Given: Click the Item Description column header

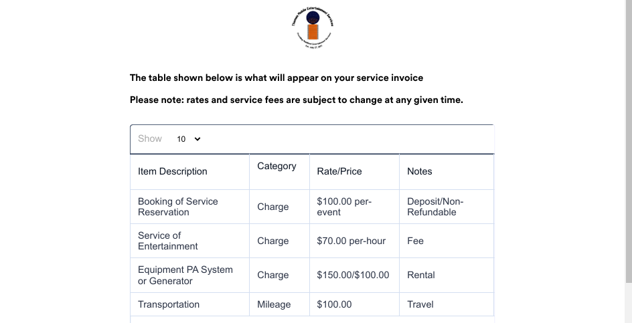Looking at the screenshot, I should tap(190, 172).
